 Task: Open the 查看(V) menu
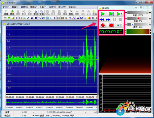click(34, 7)
